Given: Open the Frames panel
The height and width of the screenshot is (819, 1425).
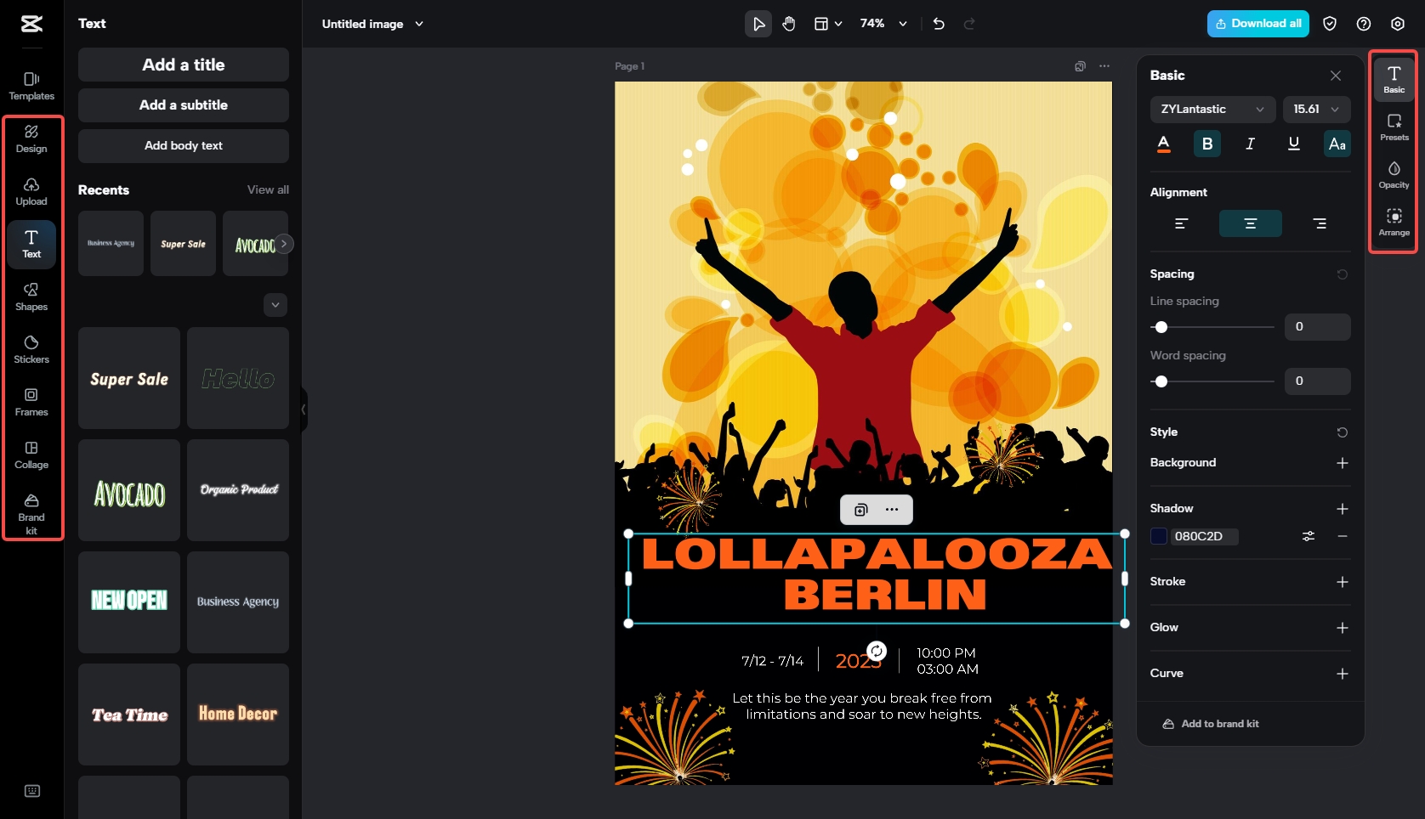Looking at the screenshot, I should (x=31, y=402).
